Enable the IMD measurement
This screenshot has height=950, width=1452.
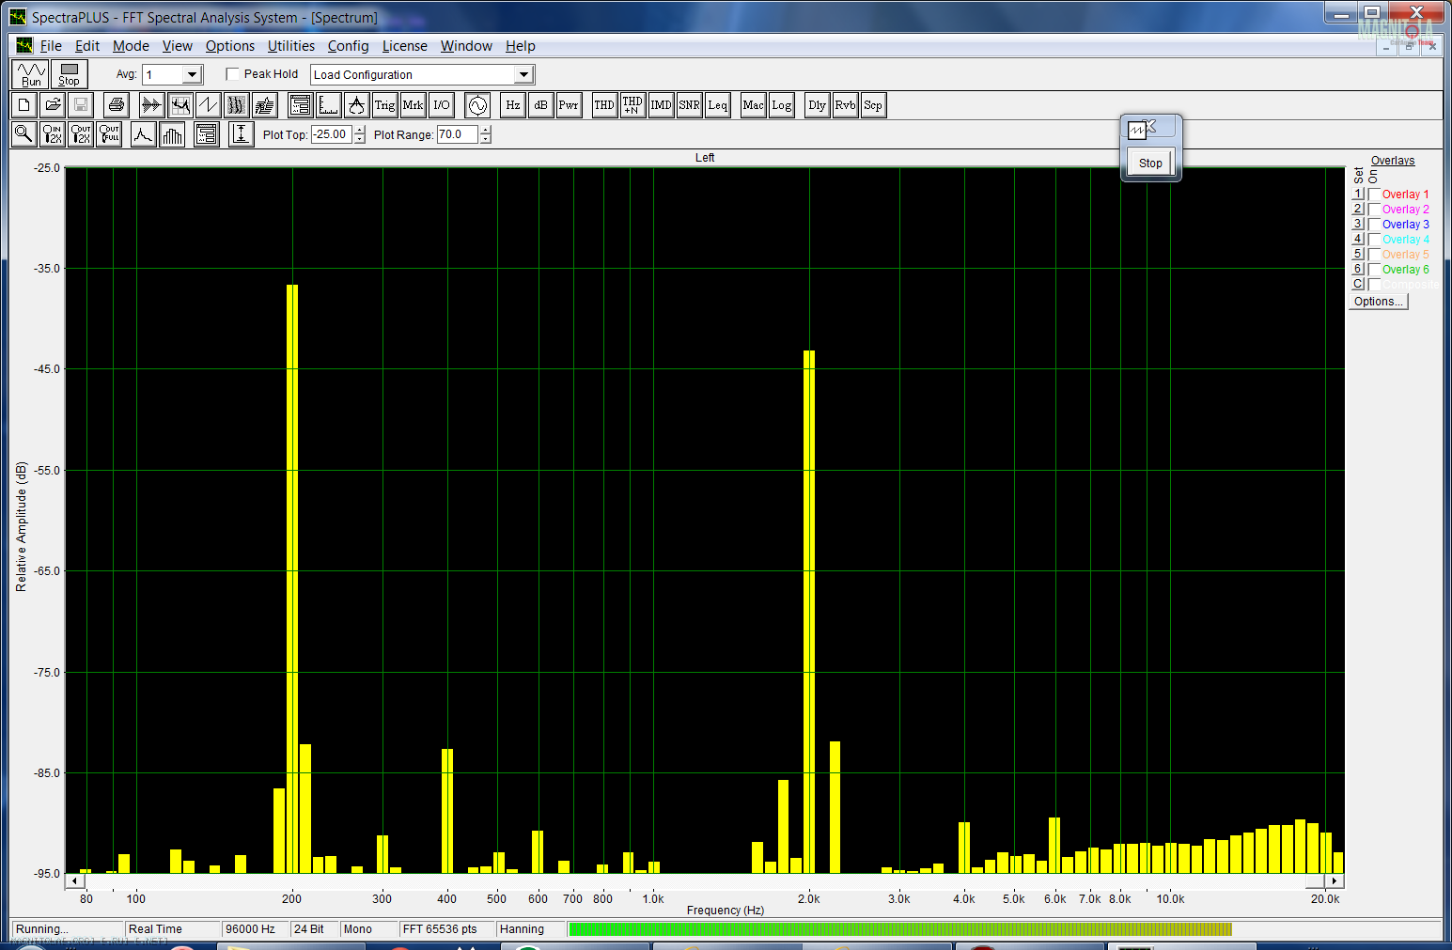click(661, 105)
